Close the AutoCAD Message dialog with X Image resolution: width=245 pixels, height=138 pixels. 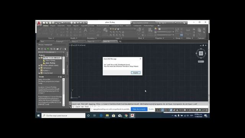(x=140, y=59)
